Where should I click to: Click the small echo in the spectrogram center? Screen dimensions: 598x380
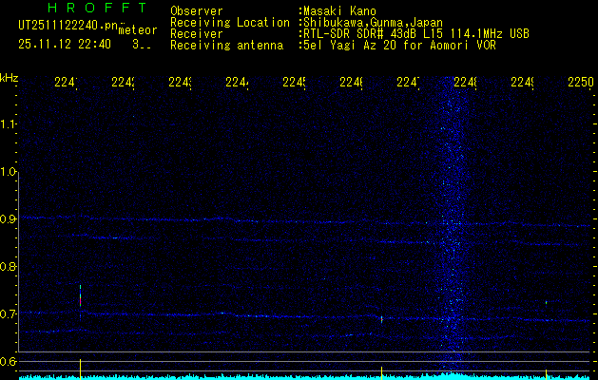point(381,319)
